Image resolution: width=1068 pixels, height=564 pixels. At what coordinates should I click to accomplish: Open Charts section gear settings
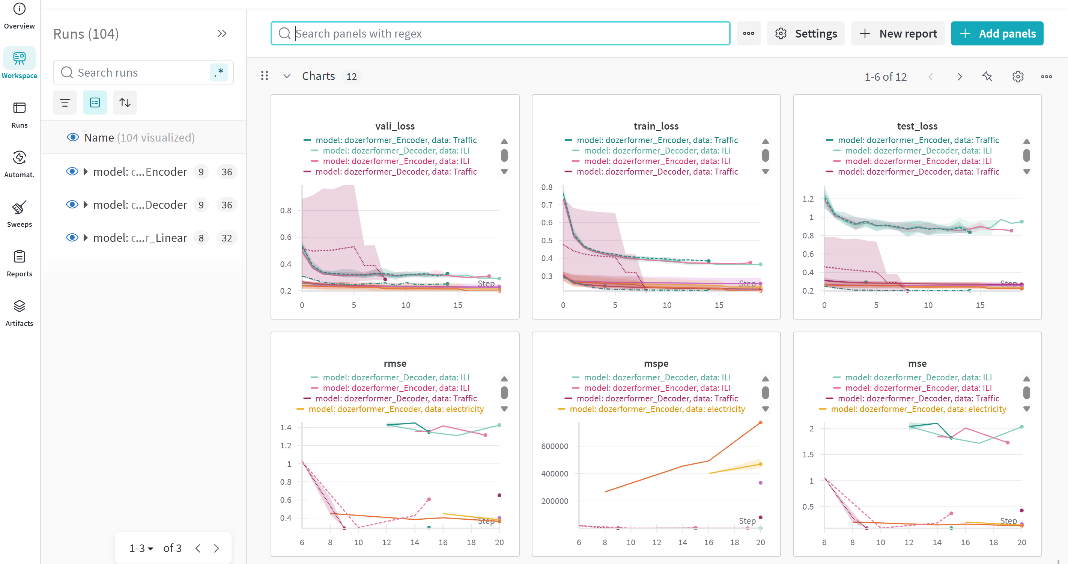click(1018, 76)
